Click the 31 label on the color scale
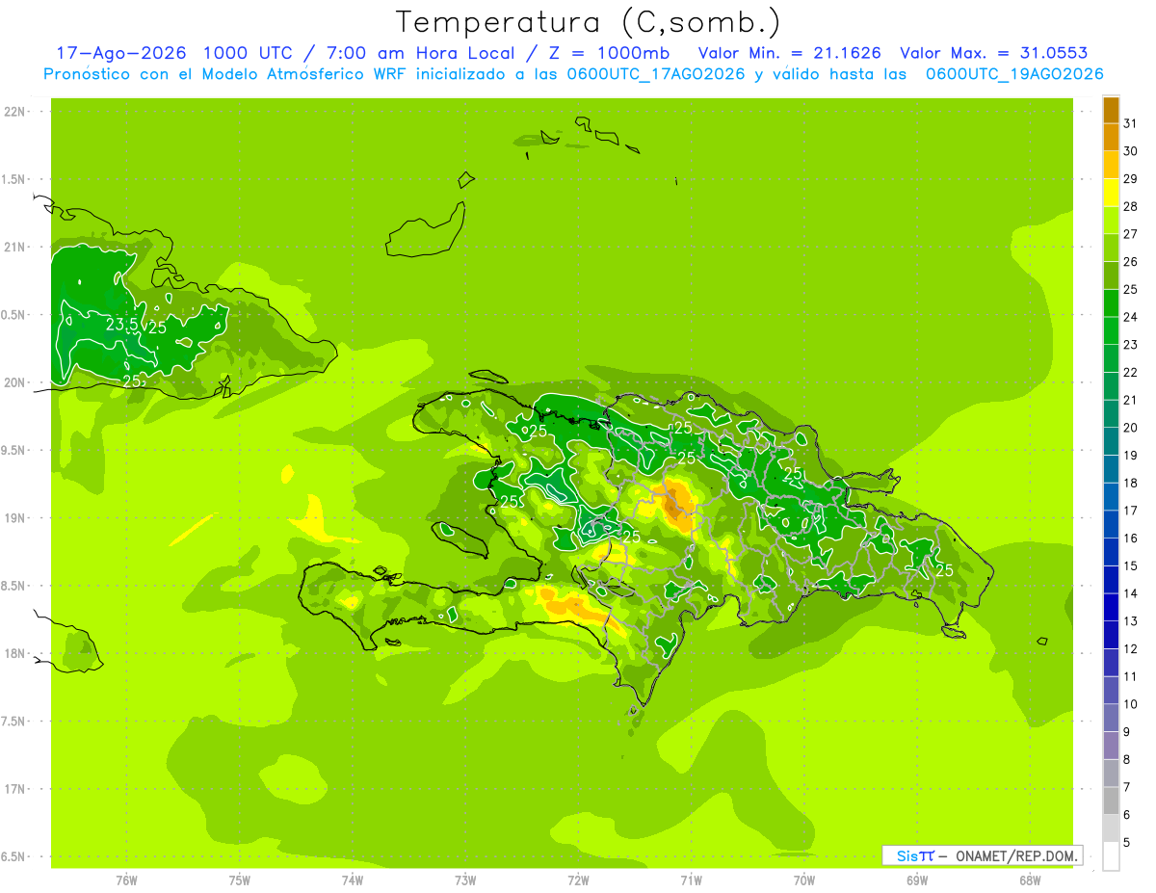Image resolution: width=1156 pixels, height=893 pixels. coord(1130,123)
